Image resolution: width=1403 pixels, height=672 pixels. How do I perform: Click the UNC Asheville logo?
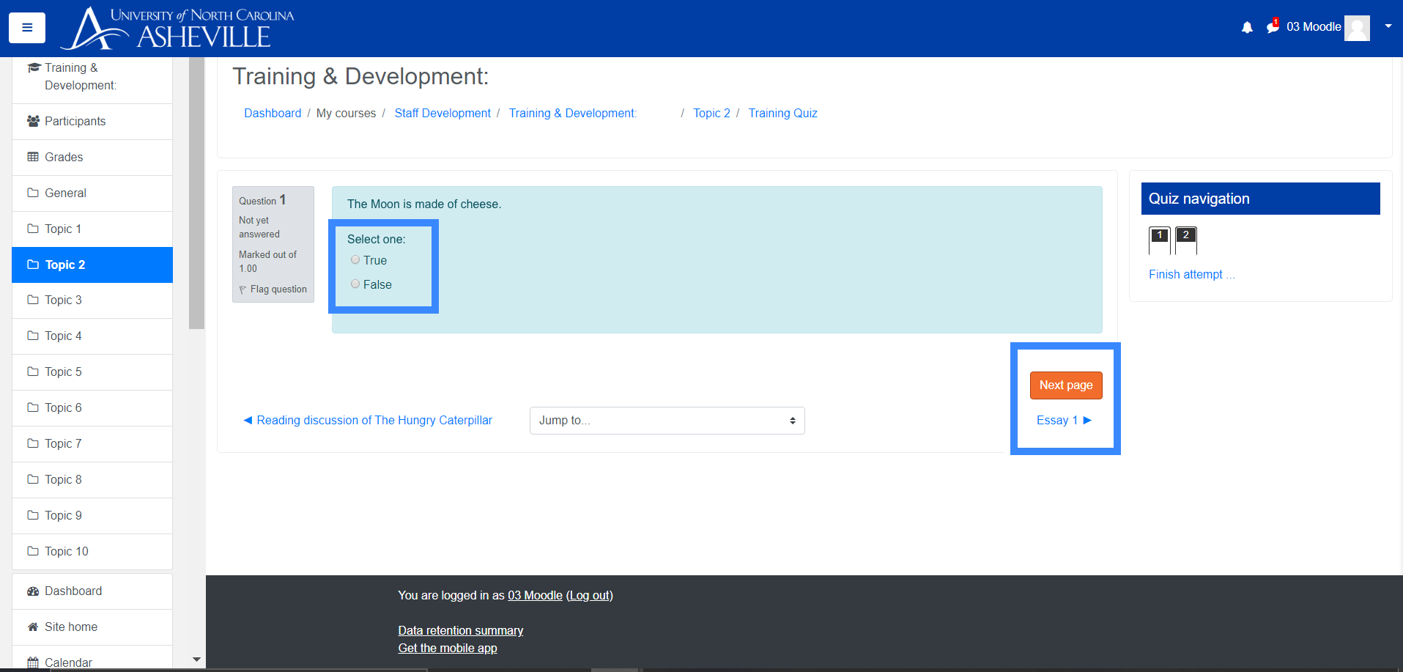178,29
